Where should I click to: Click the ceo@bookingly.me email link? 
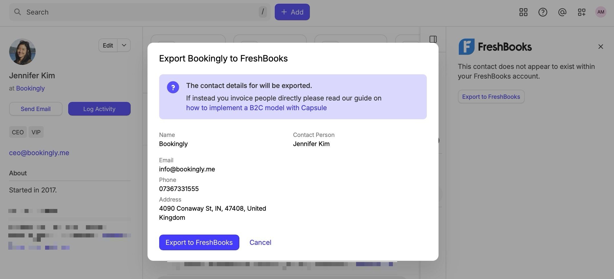coord(39,153)
